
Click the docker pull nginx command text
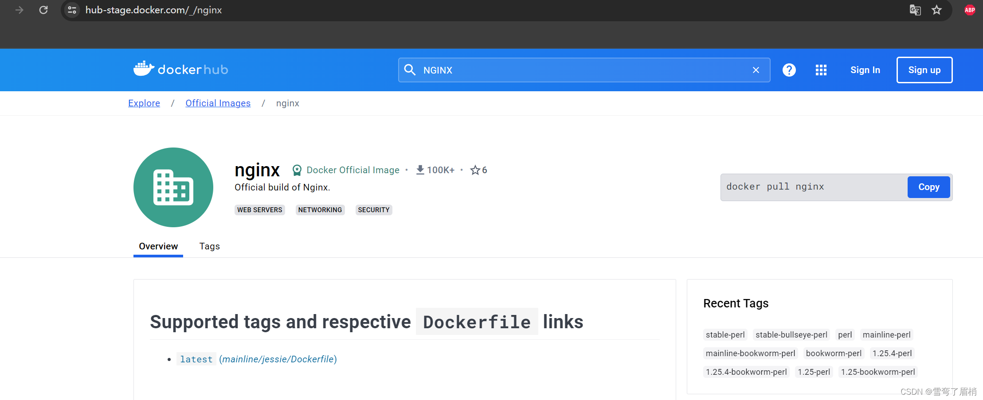click(x=775, y=186)
